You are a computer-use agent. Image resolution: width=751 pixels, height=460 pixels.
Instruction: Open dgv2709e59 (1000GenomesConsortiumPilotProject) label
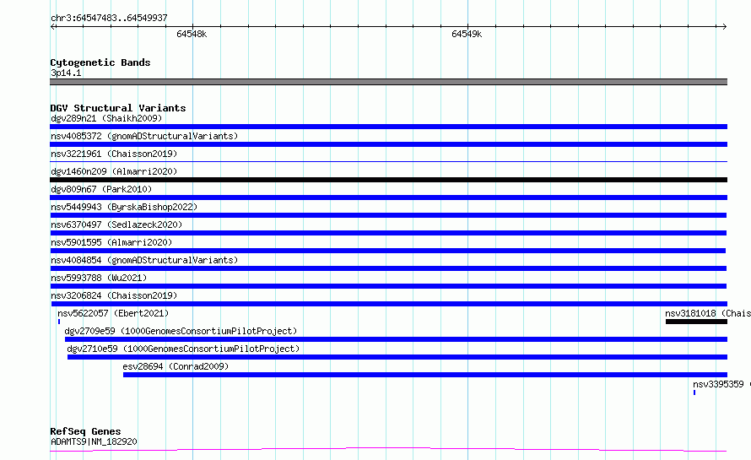[181, 331]
